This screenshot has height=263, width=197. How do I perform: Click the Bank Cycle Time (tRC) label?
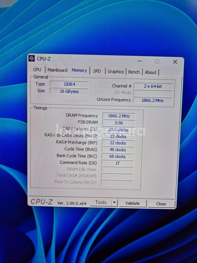coord(77,156)
